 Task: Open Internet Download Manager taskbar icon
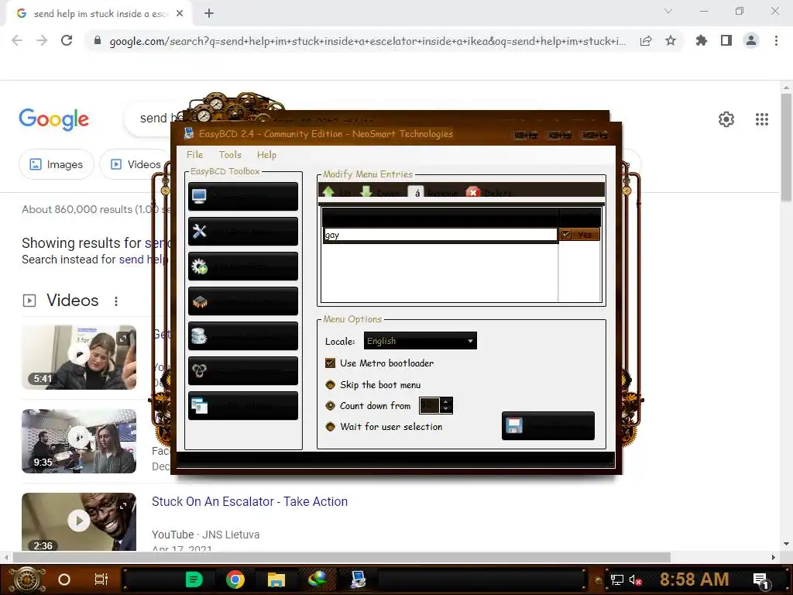tap(317, 579)
